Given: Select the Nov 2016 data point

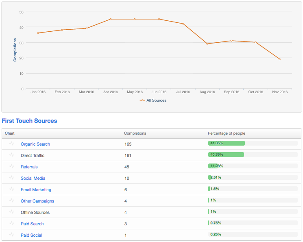Looking at the screenshot, I should (279, 59).
